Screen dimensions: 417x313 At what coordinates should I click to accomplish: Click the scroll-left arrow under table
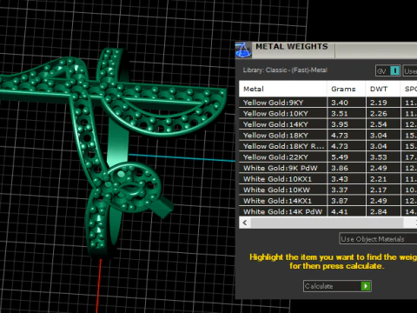pos(245,223)
